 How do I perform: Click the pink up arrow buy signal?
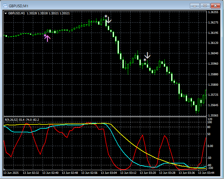pyautogui.click(x=47, y=39)
